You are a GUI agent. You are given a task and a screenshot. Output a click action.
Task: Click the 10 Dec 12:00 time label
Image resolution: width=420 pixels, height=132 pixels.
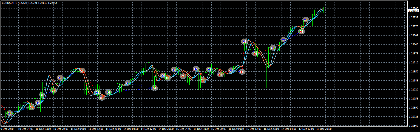pos(44,128)
